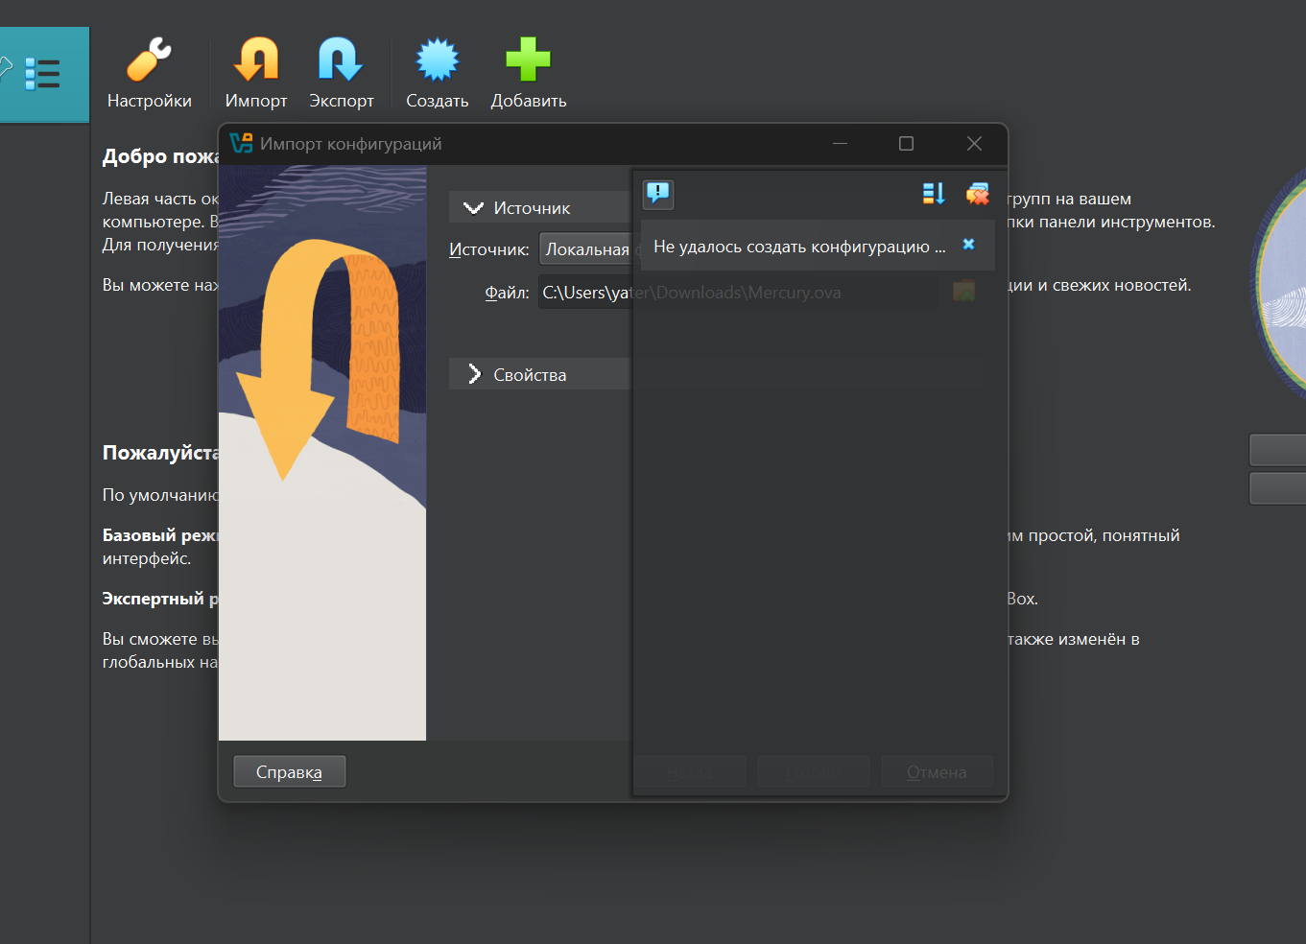1306x944 pixels.
Task: Click the clear all notifications icon
Action: [x=977, y=194]
